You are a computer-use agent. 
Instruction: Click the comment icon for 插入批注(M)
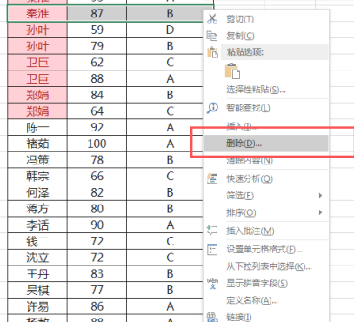point(212,231)
